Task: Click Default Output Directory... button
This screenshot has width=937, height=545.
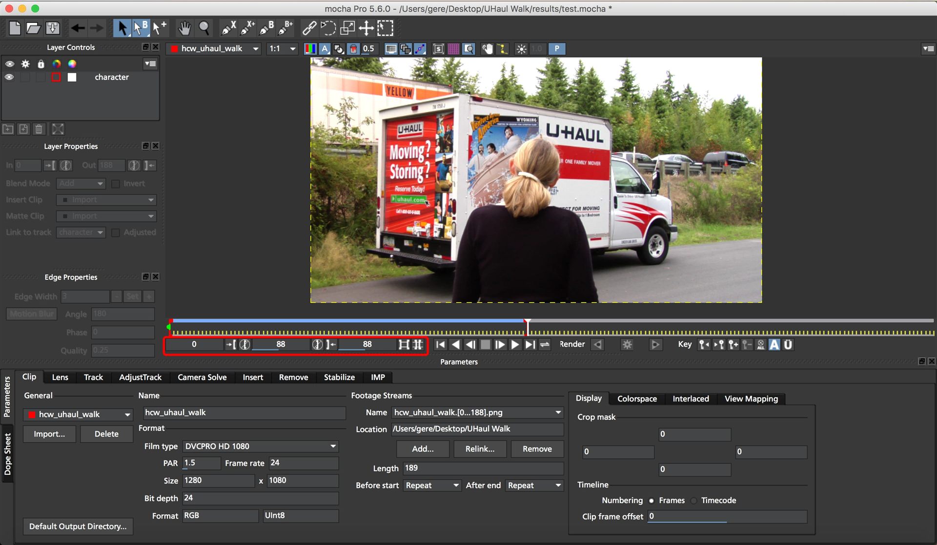Action: pyautogui.click(x=78, y=526)
